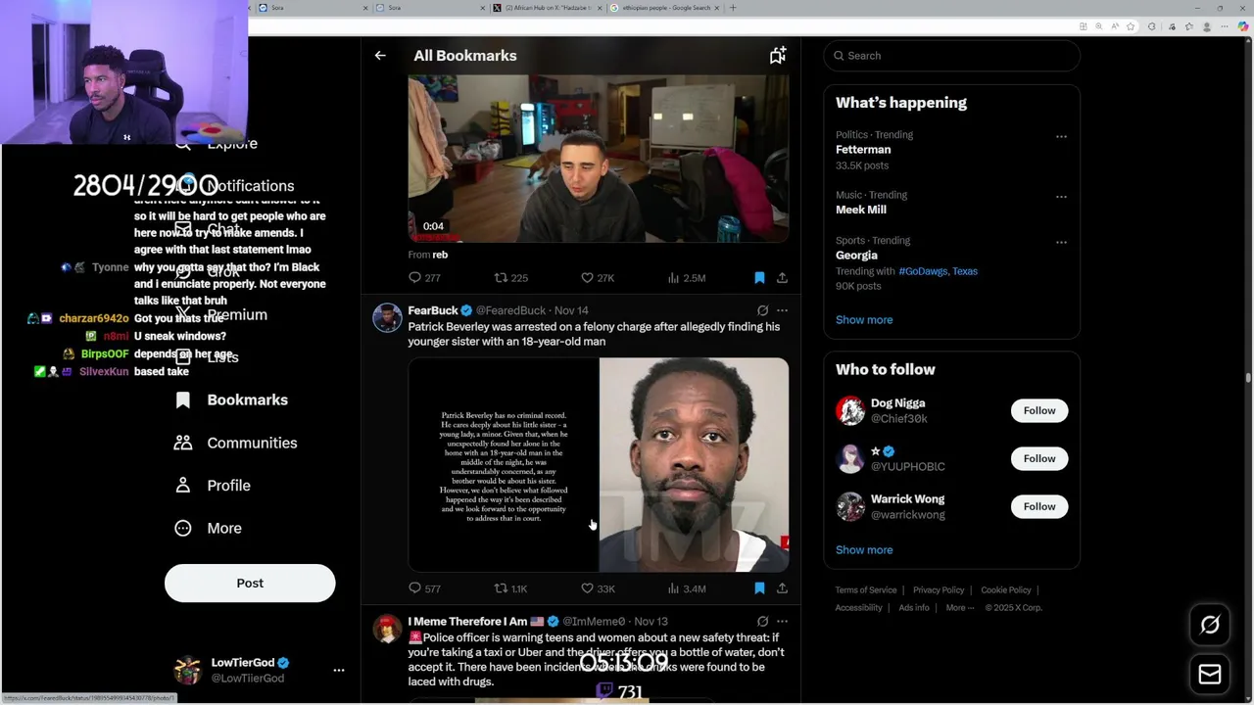1254x705 pixels.
Task: Open the floating Grok button
Action: [x=1210, y=625]
